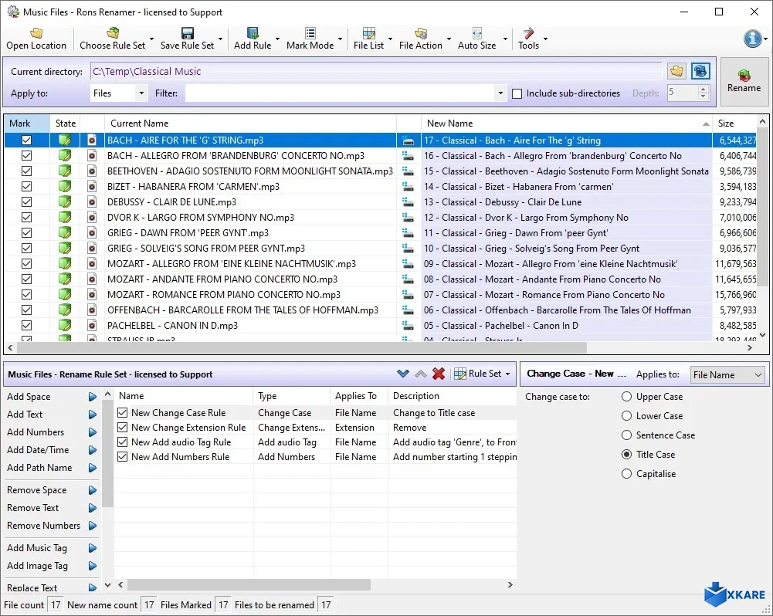Uncheck mark for DEBUSSY CLAIR DE LUNE
Image resolution: width=773 pixels, height=616 pixels.
tap(26, 201)
